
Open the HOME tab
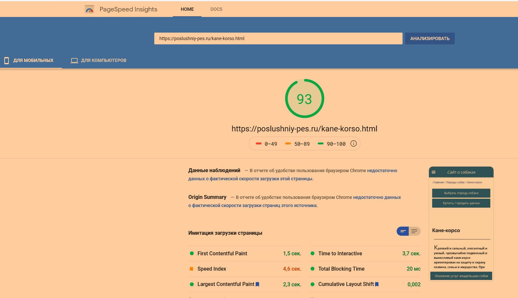[187, 9]
